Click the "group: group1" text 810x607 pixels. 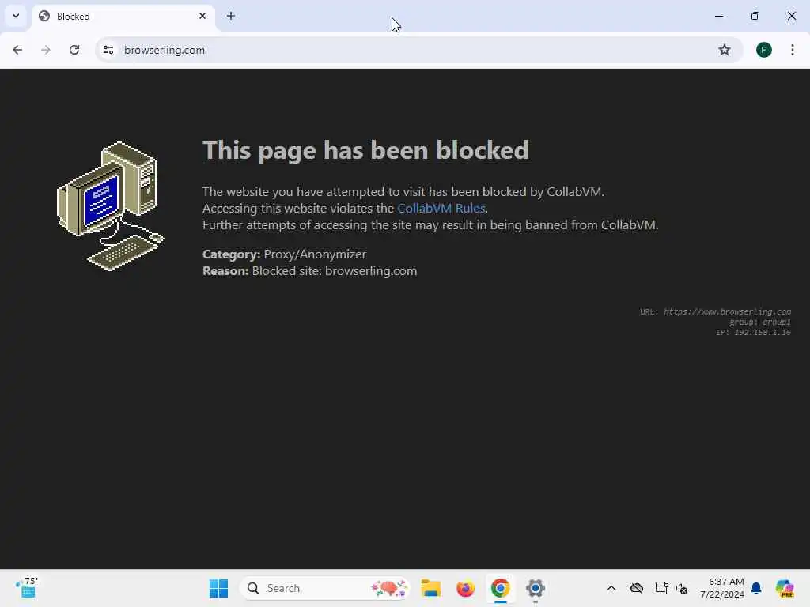[x=760, y=322]
